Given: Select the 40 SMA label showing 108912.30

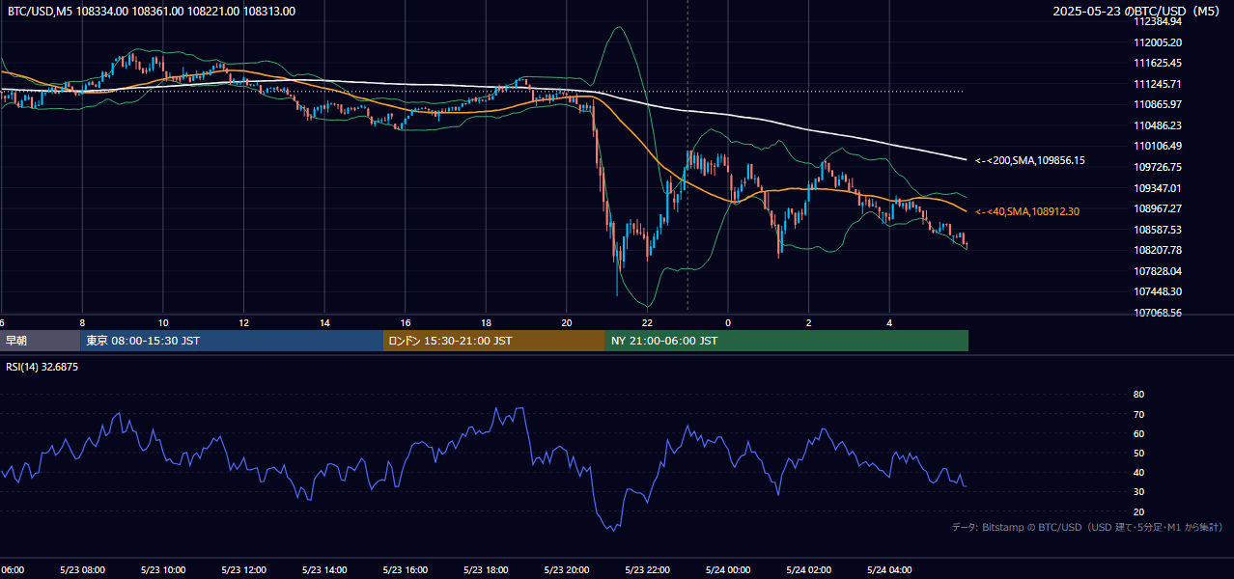Looking at the screenshot, I should pyautogui.click(x=1029, y=211).
